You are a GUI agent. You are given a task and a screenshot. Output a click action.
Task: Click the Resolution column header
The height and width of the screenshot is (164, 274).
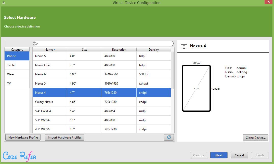[119, 50]
